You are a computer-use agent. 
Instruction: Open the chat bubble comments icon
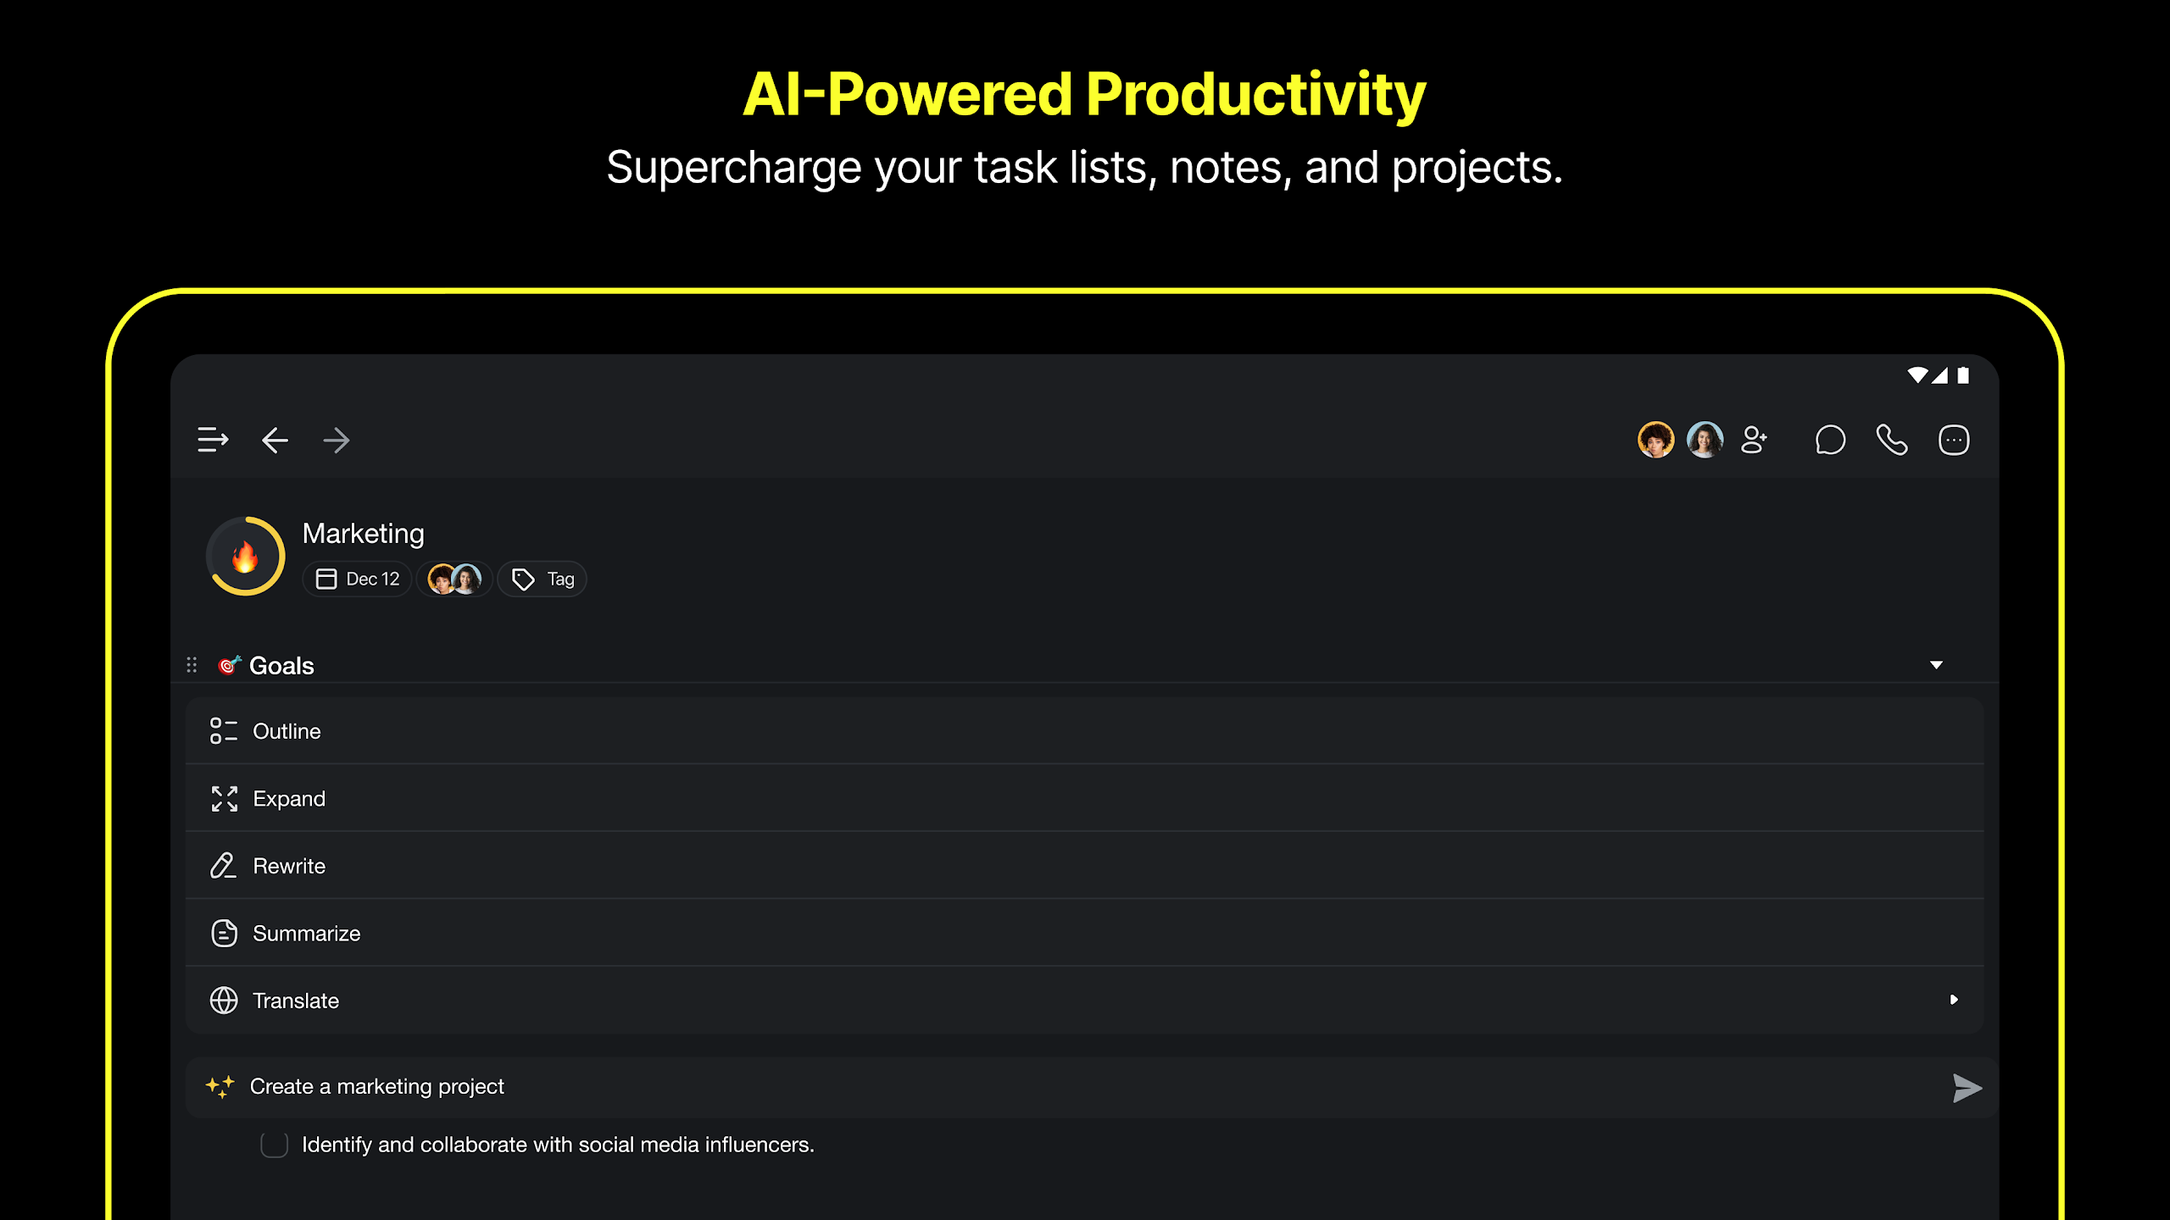coord(1830,440)
